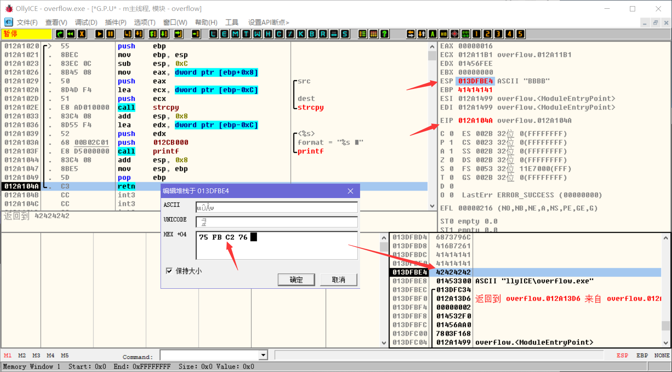
Task: Click the ASCII input field in dialog
Action: tap(277, 207)
